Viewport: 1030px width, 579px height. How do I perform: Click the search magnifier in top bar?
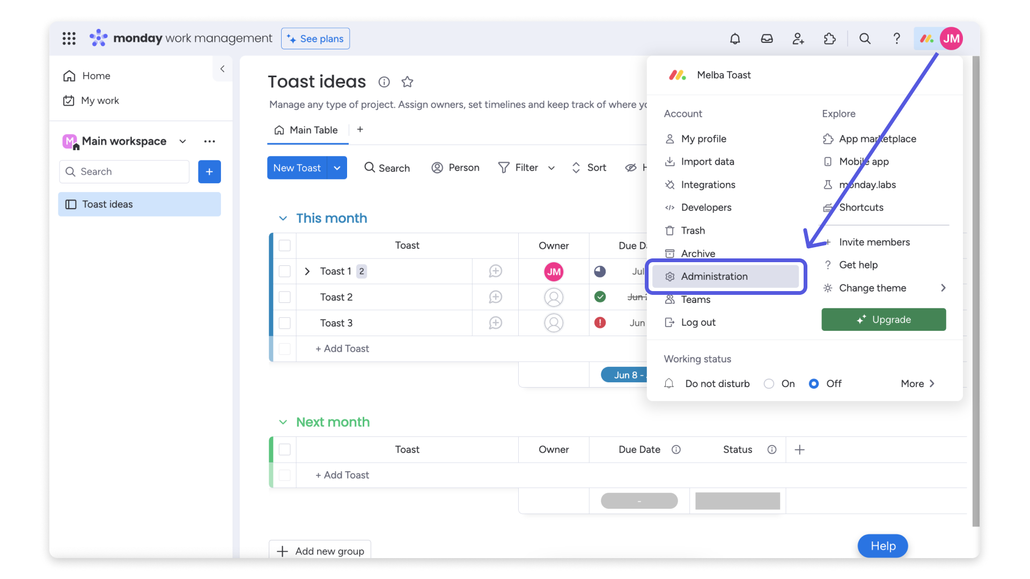pos(865,39)
